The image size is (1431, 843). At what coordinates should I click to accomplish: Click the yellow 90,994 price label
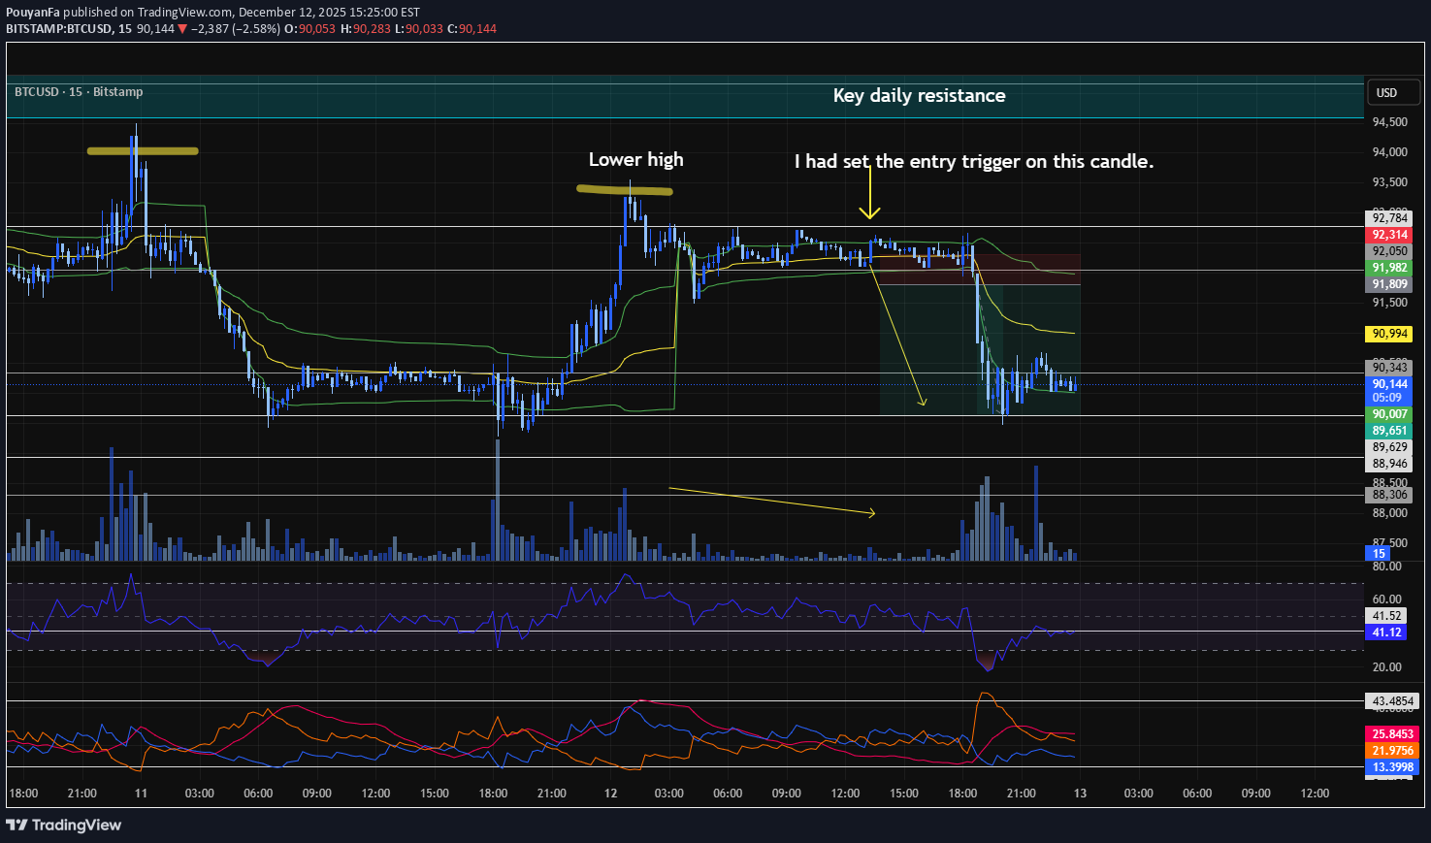[1389, 334]
